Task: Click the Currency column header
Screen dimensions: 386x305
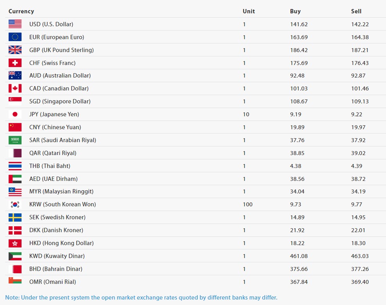Action: (21, 11)
